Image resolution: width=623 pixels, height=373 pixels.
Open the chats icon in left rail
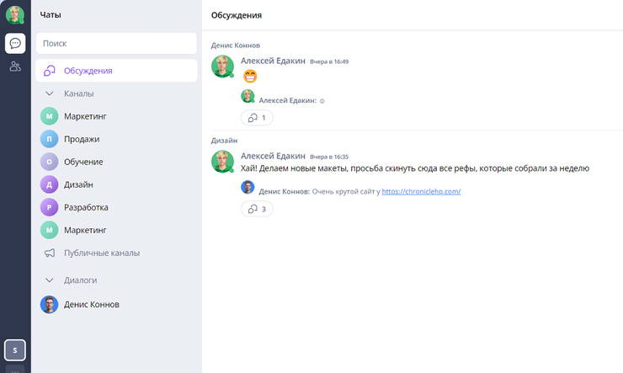(x=15, y=43)
